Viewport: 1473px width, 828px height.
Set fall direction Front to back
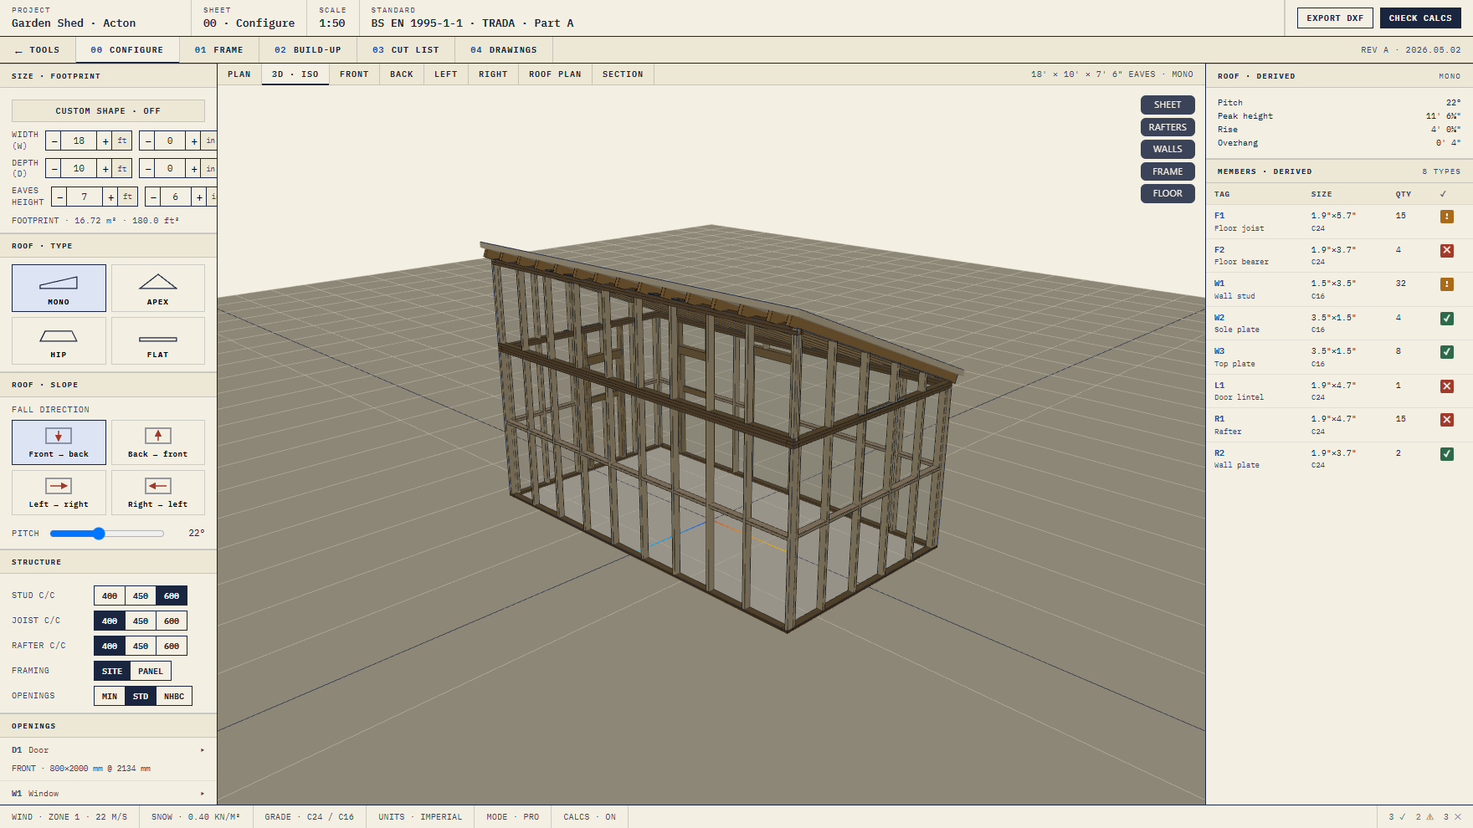tap(59, 442)
